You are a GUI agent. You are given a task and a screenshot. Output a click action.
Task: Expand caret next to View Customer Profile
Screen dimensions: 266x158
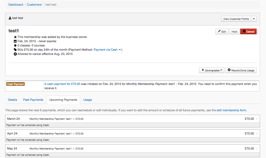click(x=254, y=19)
